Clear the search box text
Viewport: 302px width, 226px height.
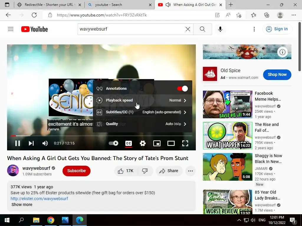188,29
